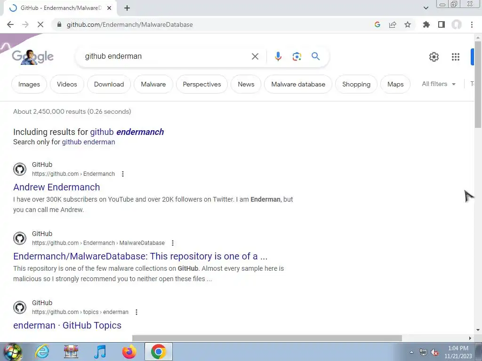Click the address bar URL field
The width and height of the screenshot is (482, 361).
coord(212,24)
